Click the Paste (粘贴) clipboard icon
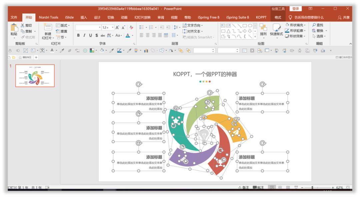Screen dimensions: 360x197 point(14,28)
